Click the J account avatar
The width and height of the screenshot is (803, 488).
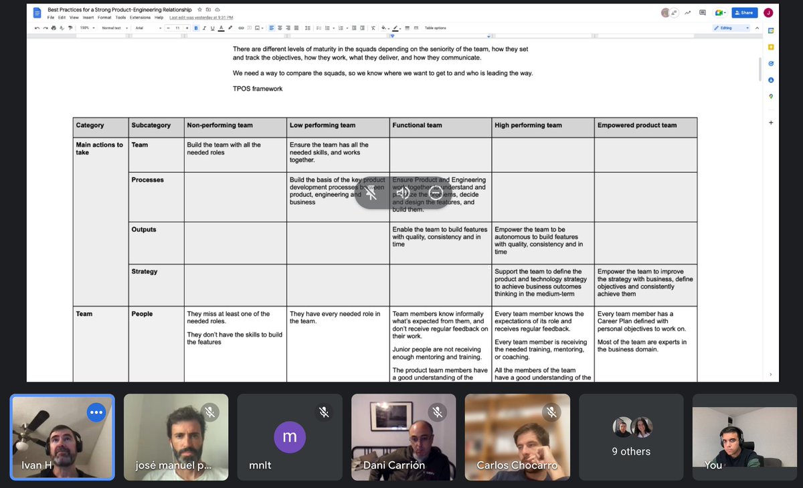click(x=768, y=12)
